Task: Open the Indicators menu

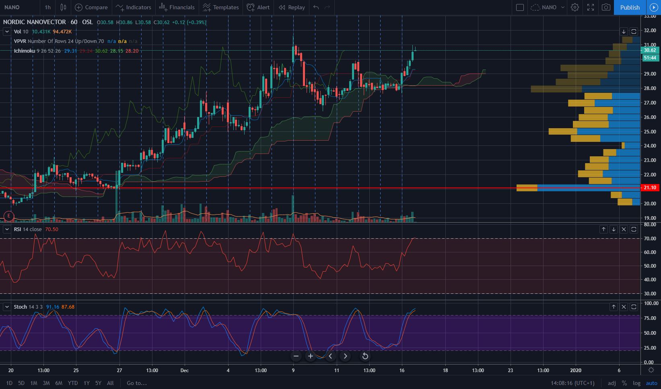Action: [x=133, y=7]
